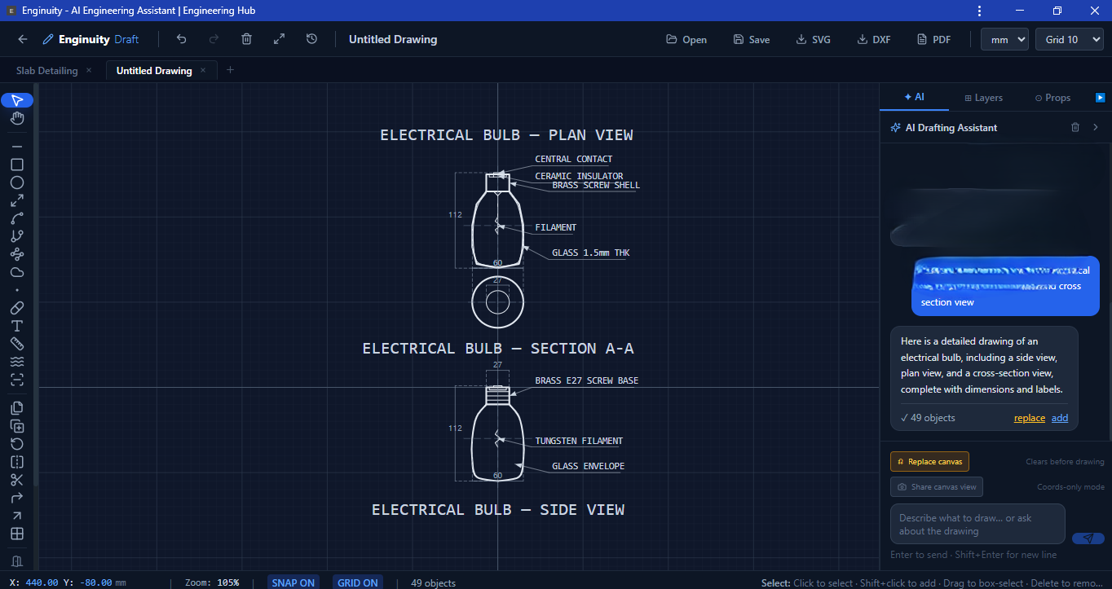Viewport: 1112px width, 589px height.
Task: Select the pill-shaped hatch tool
Action: 17,308
